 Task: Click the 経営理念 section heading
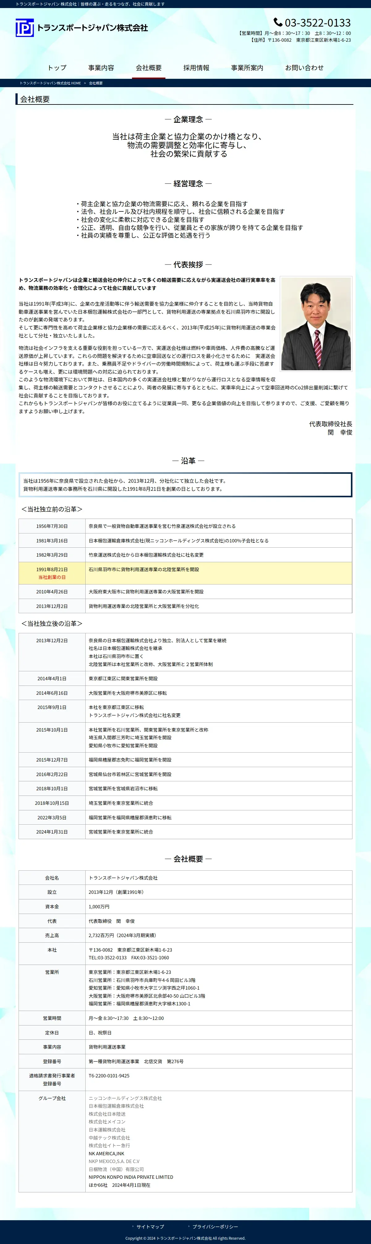(x=188, y=184)
